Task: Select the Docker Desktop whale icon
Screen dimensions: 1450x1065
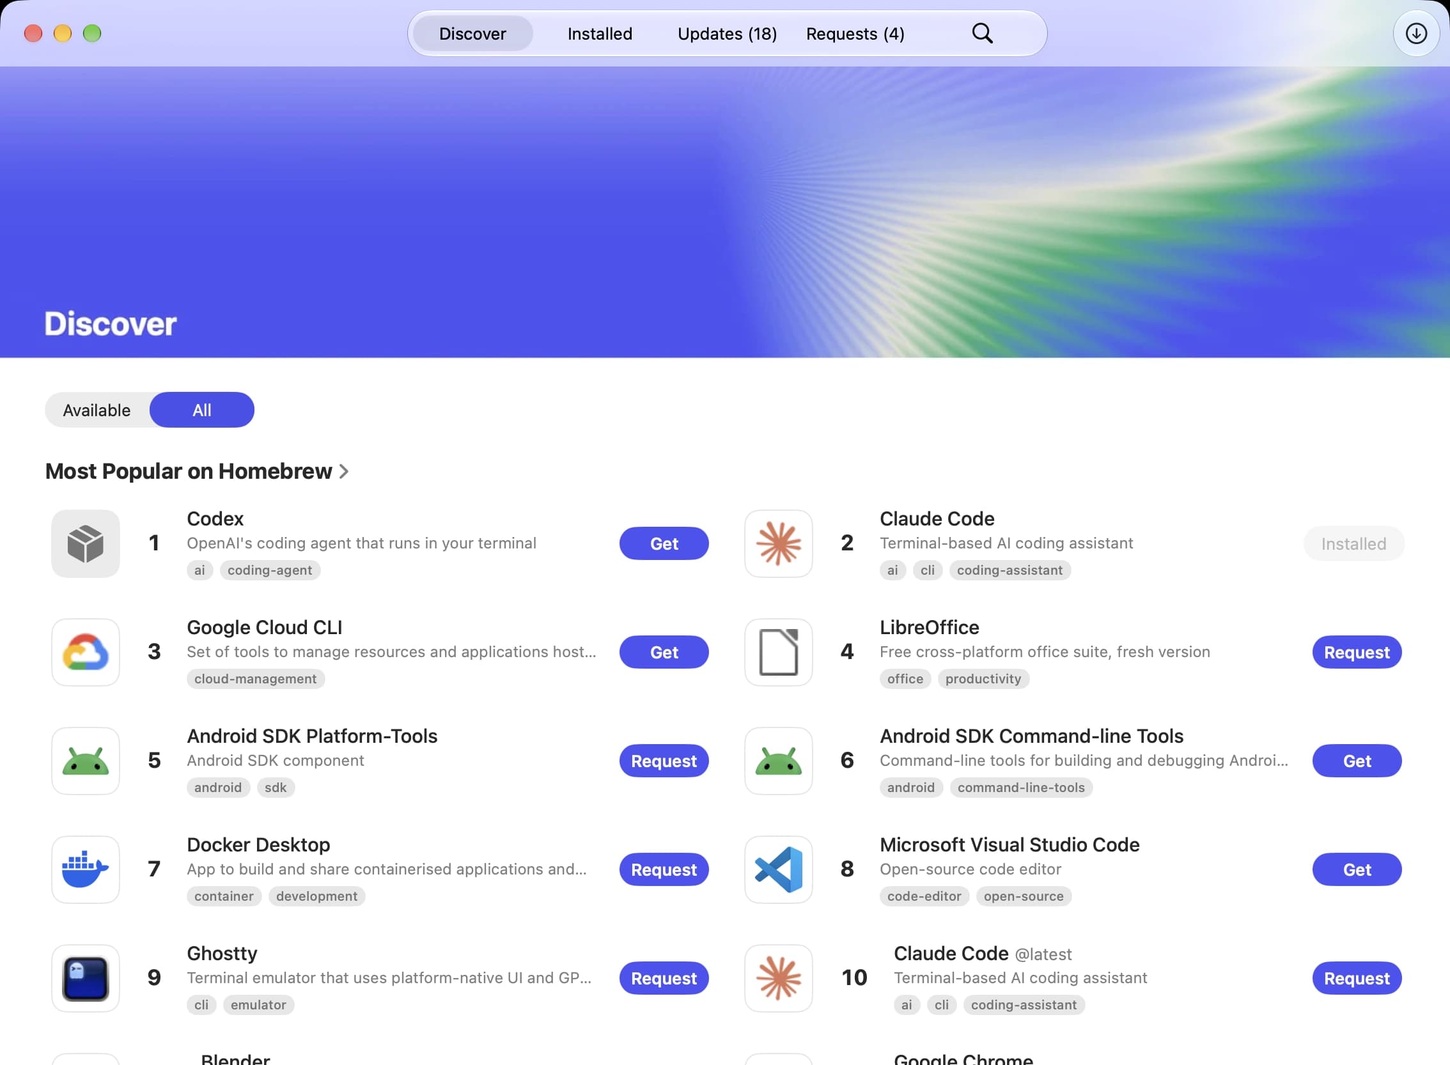Action: [86, 869]
